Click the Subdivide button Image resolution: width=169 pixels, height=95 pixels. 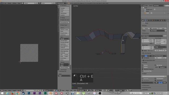point(64,47)
